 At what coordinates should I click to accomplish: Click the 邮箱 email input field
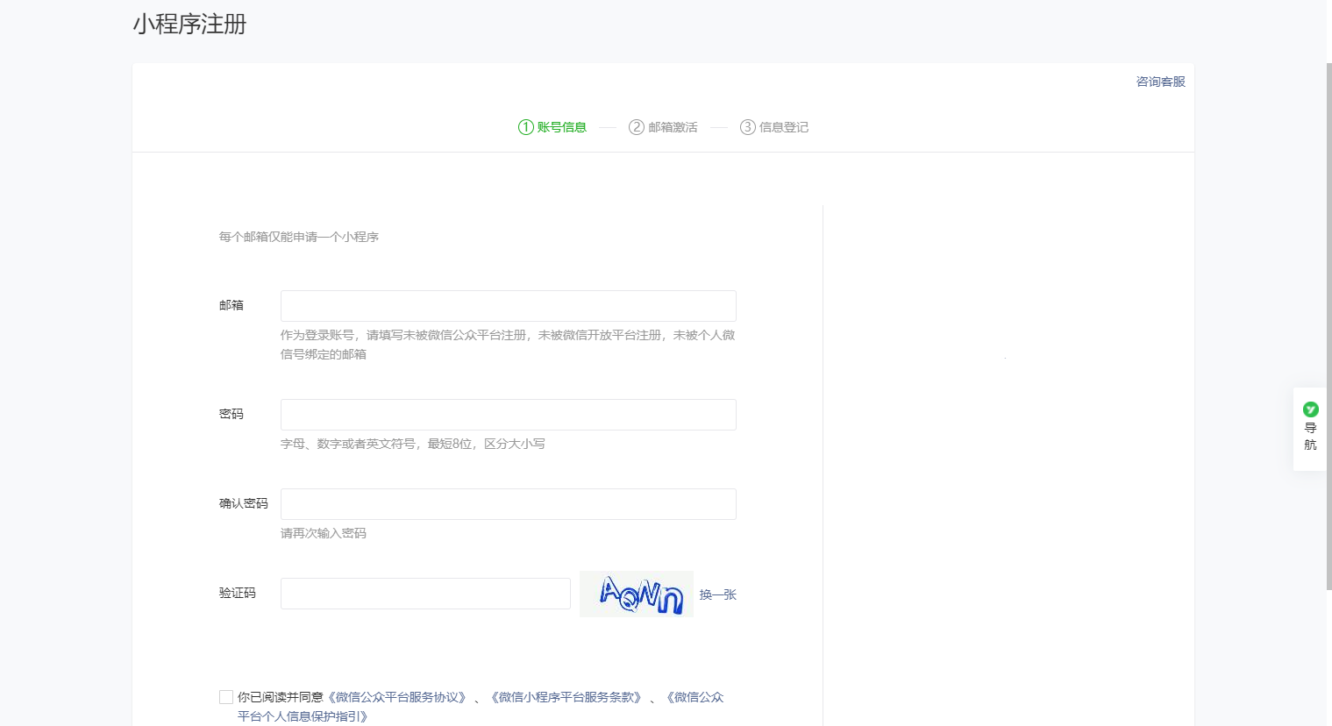pyautogui.click(x=509, y=306)
